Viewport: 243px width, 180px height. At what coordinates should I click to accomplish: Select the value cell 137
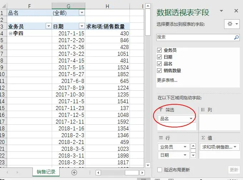tap(107, 108)
